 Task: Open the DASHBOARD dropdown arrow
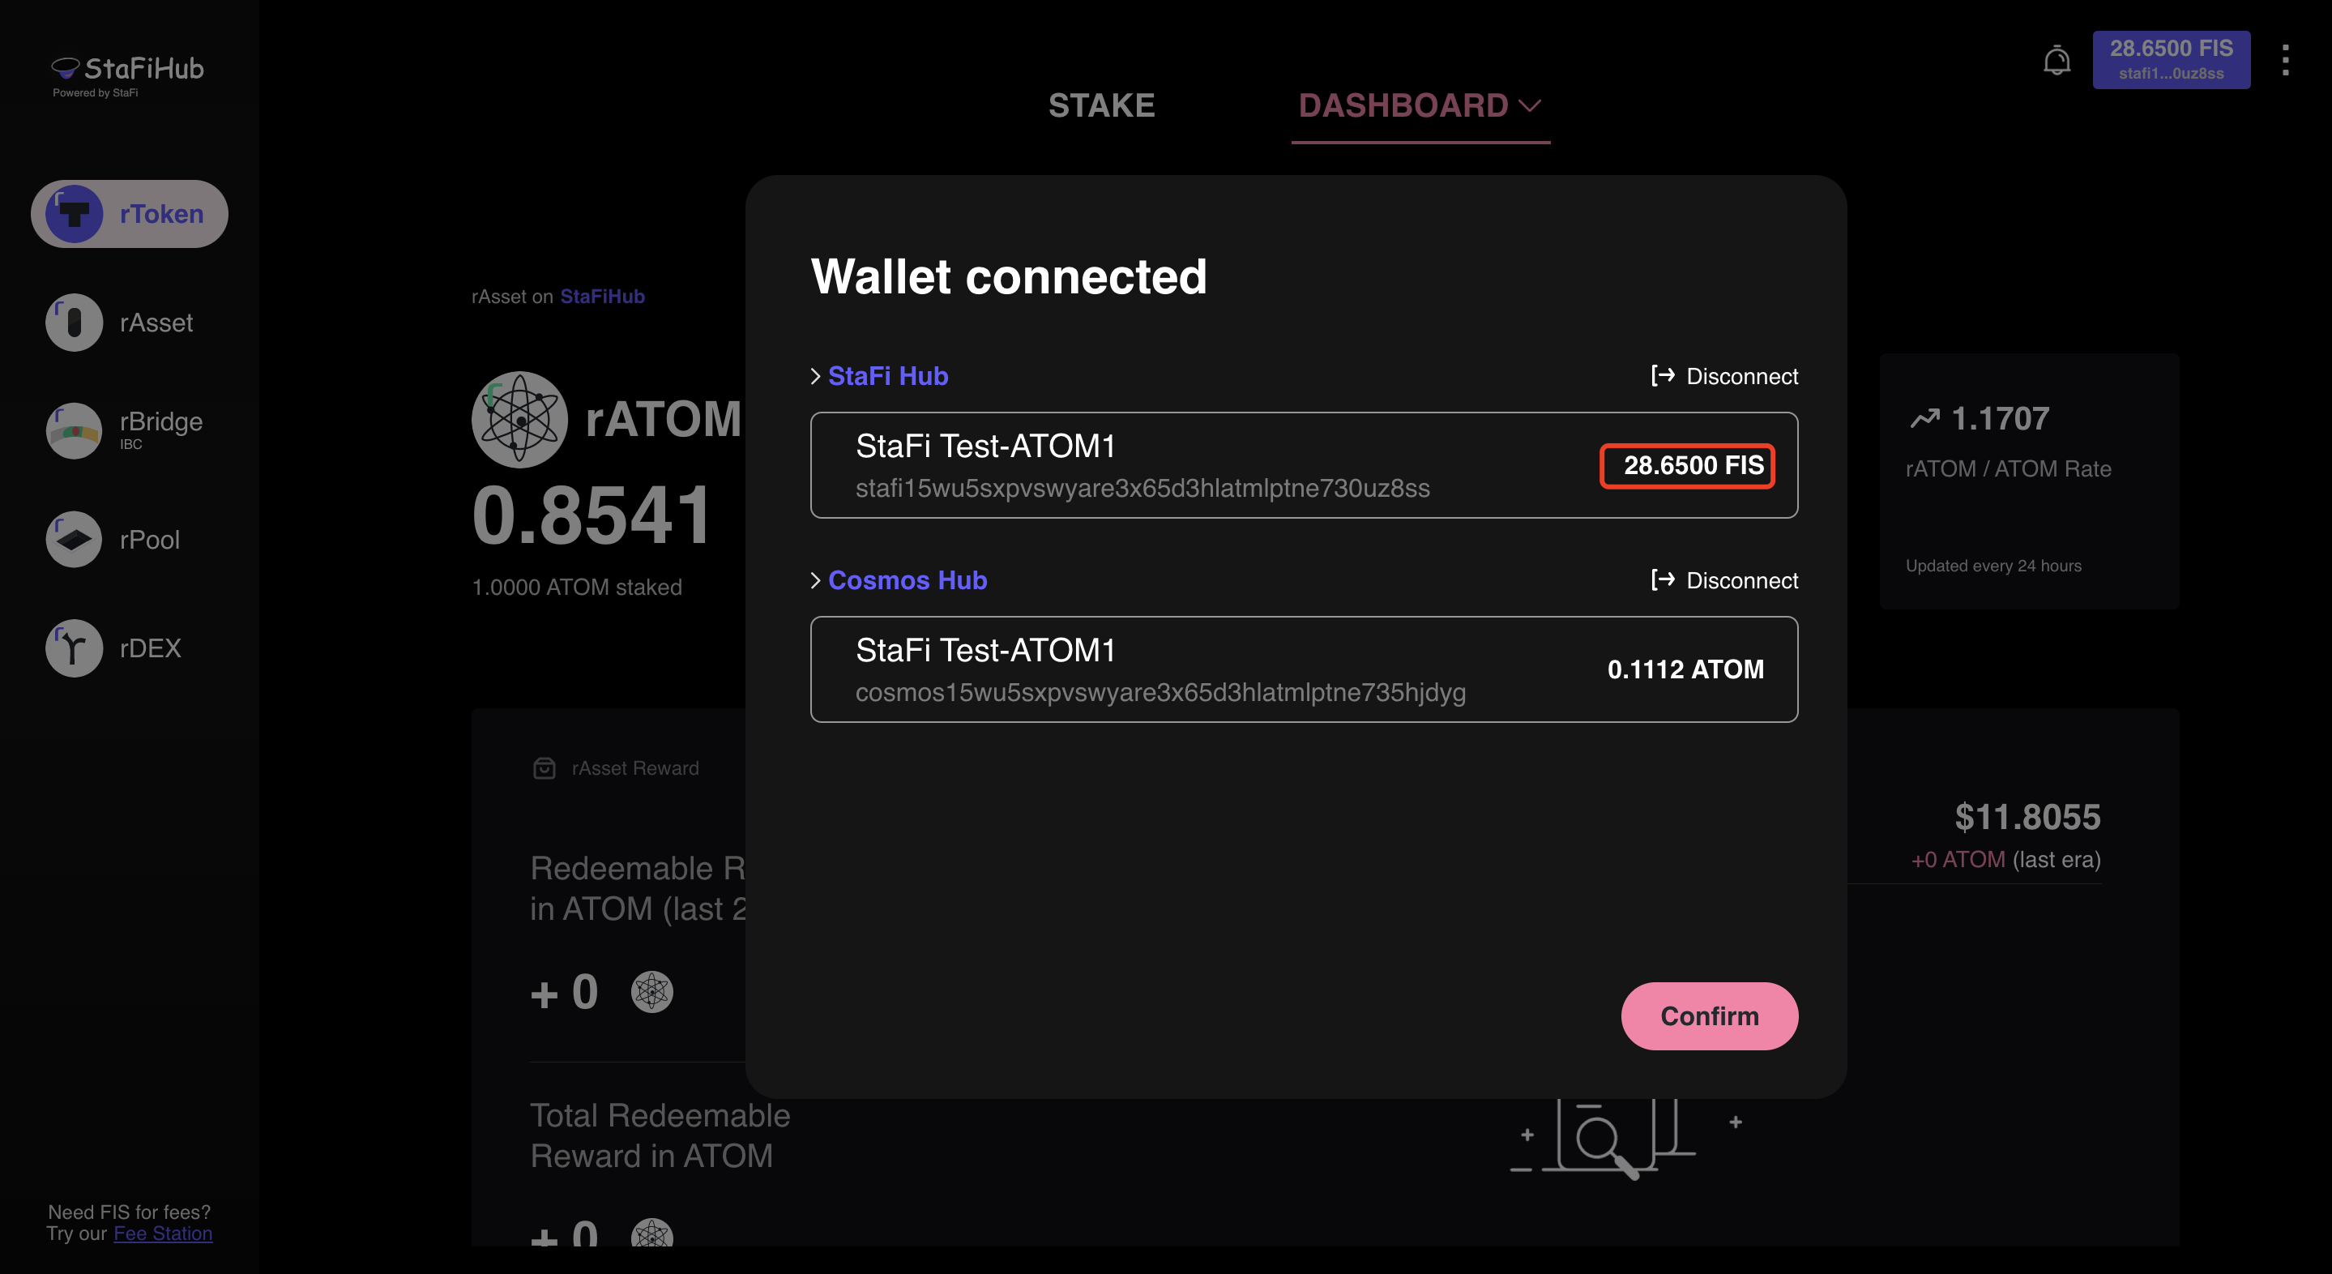click(1530, 106)
